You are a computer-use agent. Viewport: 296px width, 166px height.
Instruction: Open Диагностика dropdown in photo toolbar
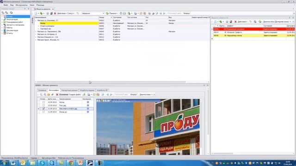click(x=146, y=95)
